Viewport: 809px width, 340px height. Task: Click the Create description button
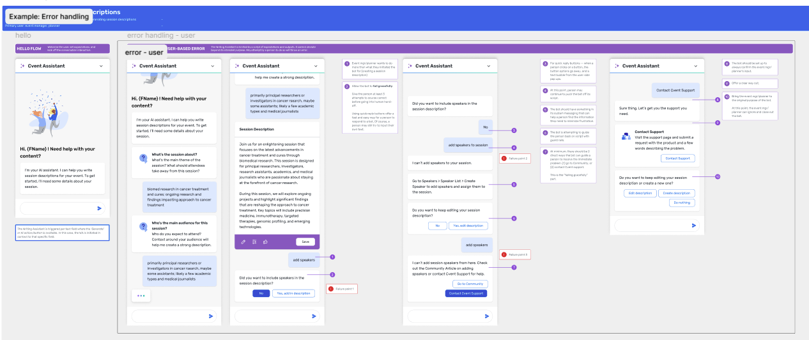(676, 193)
